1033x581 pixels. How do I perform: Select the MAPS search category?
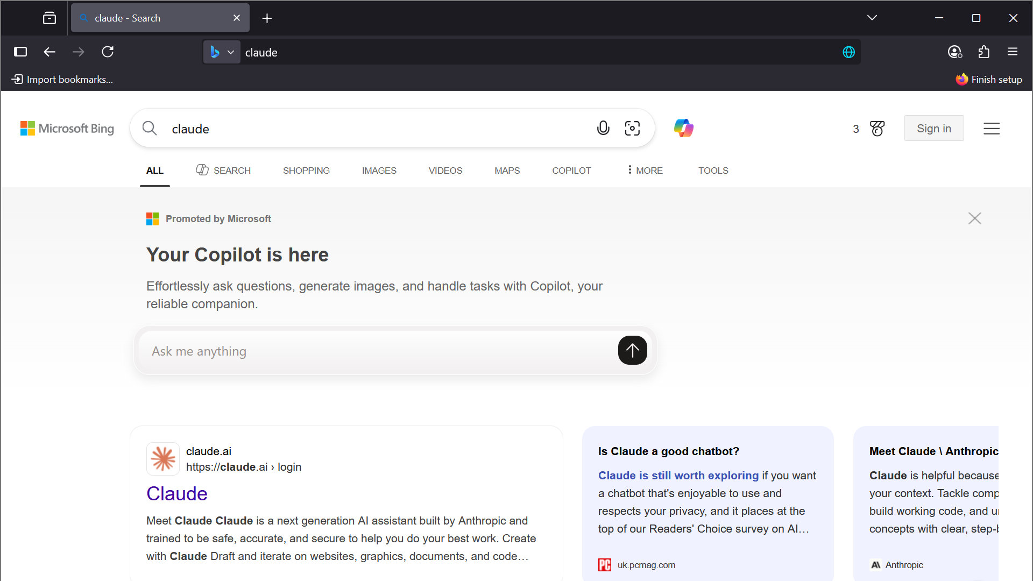coord(506,171)
